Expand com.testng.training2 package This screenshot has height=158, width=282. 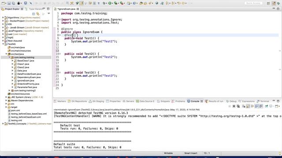click(9, 90)
